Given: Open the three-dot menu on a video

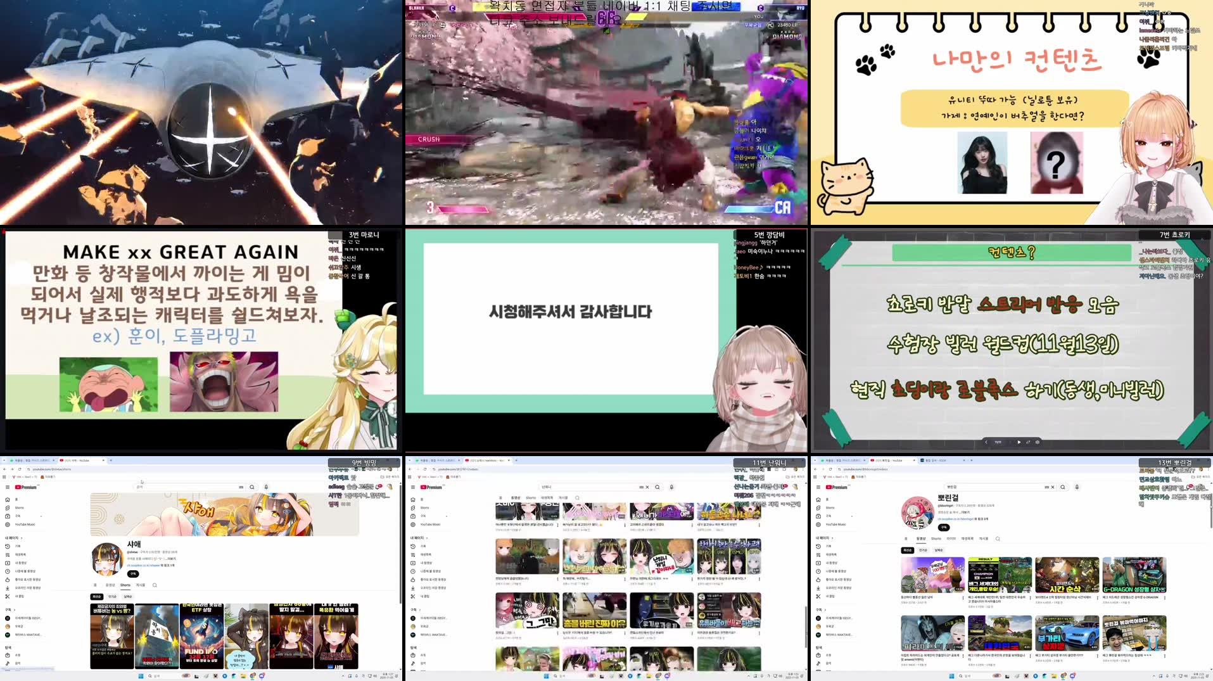Looking at the screenshot, I should 557,578.
